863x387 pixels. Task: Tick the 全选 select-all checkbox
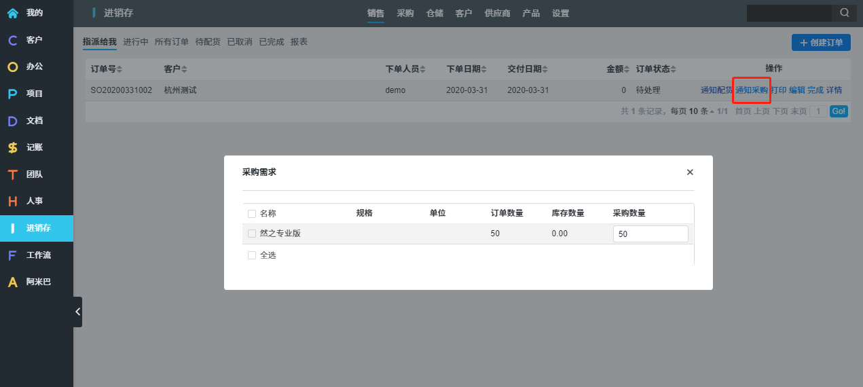[x=252, y=255]
